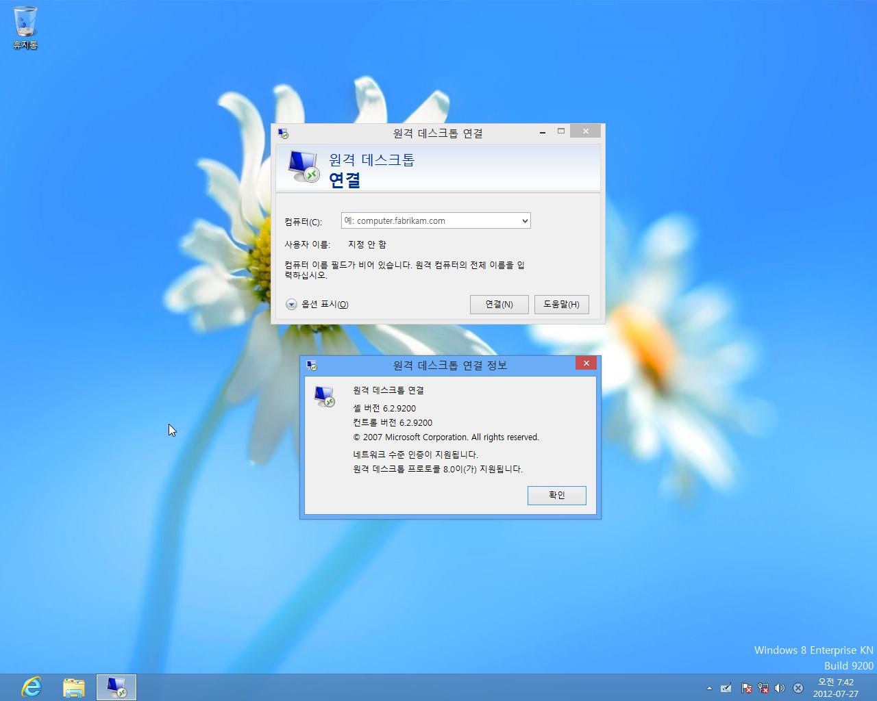Click the 도움말(H) help button
Screen dimensions: 877x701
[x=561, y=305]
